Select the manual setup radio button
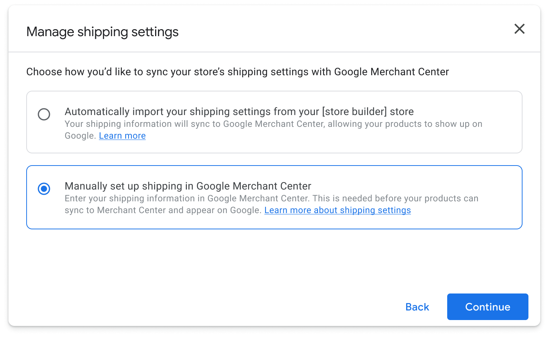 click(44, 189)
